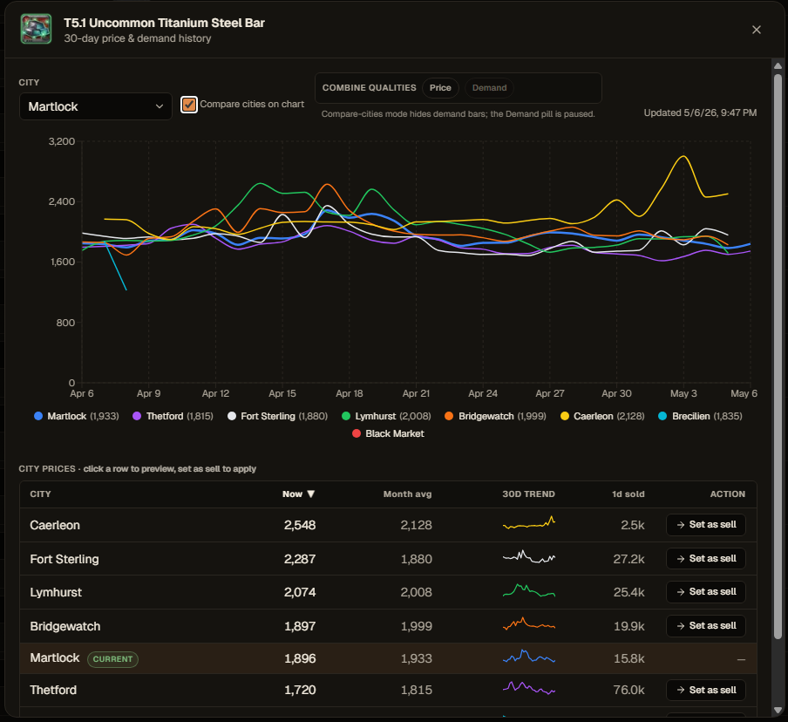Set Bridgewatch as sell city
Screen dimensions: 788x722
706,626
